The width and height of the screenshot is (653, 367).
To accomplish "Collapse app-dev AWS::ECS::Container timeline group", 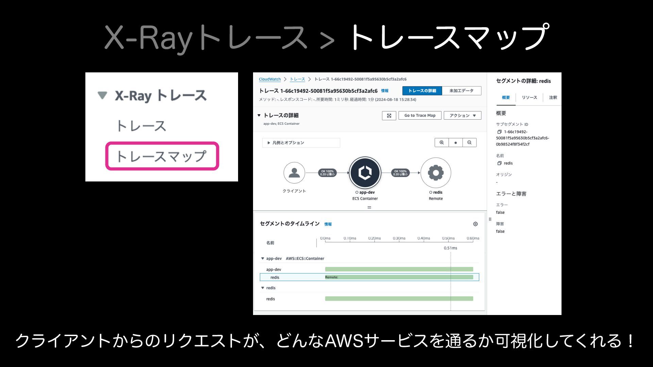I will [x=263, y=259].
